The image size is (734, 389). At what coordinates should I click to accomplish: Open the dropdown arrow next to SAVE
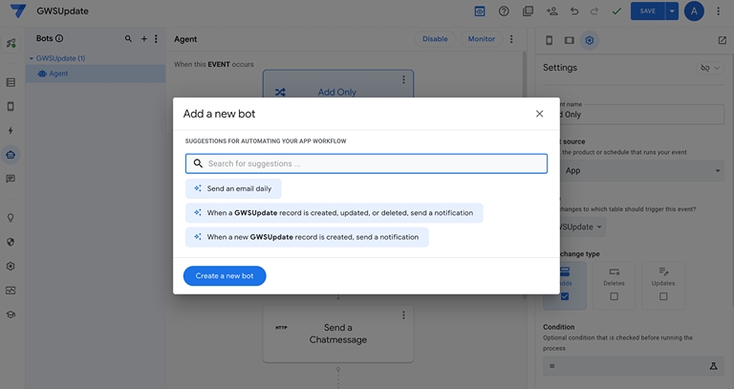tap(672, 11)
